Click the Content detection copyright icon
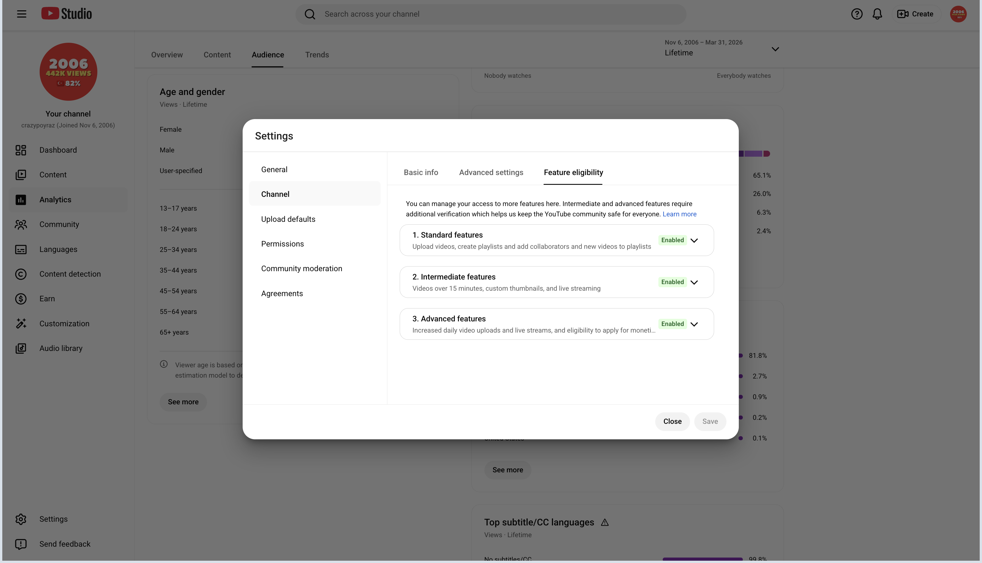 pos(21,274)
